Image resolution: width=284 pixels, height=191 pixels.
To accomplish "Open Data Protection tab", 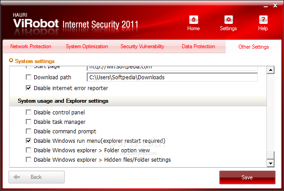I will 199,46.
